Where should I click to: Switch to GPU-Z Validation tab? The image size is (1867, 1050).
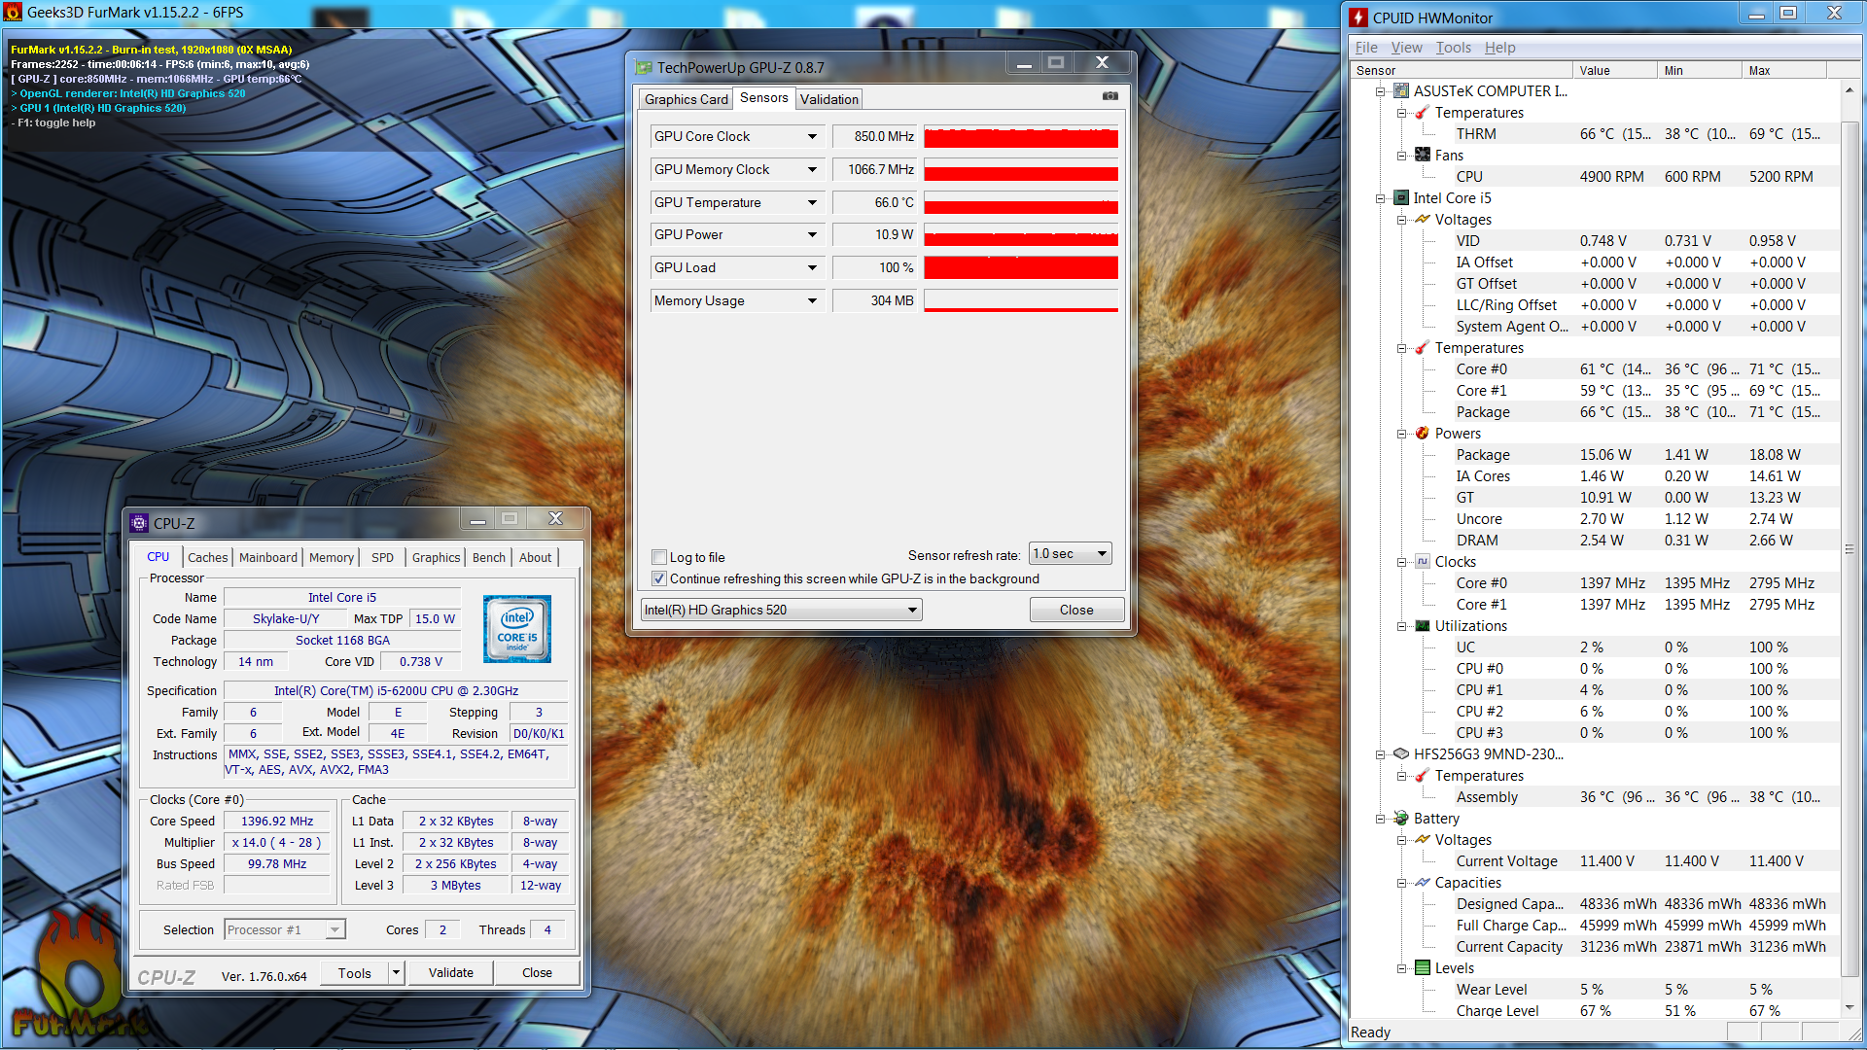click(829, 99)
